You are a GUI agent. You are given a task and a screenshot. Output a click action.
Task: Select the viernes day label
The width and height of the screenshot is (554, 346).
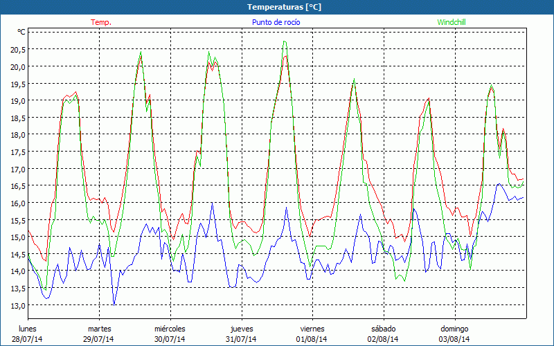click(312, 329)
